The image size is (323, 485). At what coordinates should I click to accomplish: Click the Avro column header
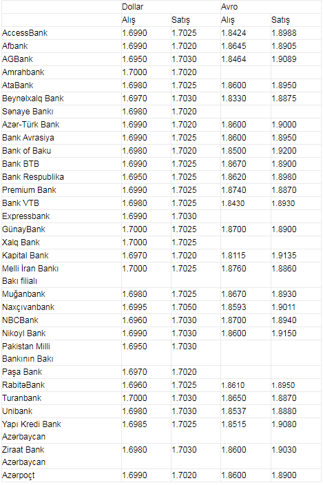coord(229,7)
